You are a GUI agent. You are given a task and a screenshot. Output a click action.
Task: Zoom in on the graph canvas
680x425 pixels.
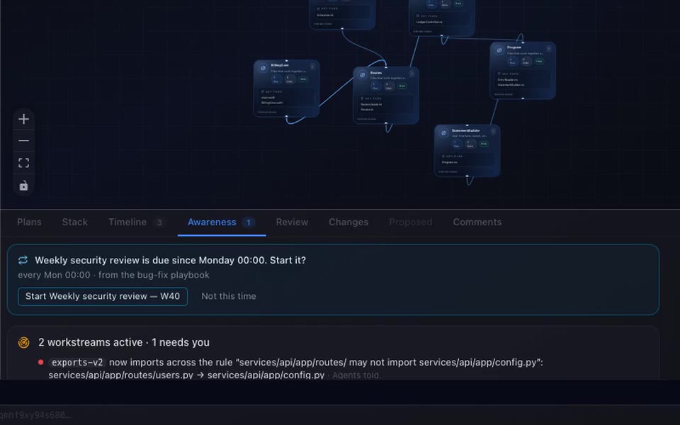click(x=24, y=119)
